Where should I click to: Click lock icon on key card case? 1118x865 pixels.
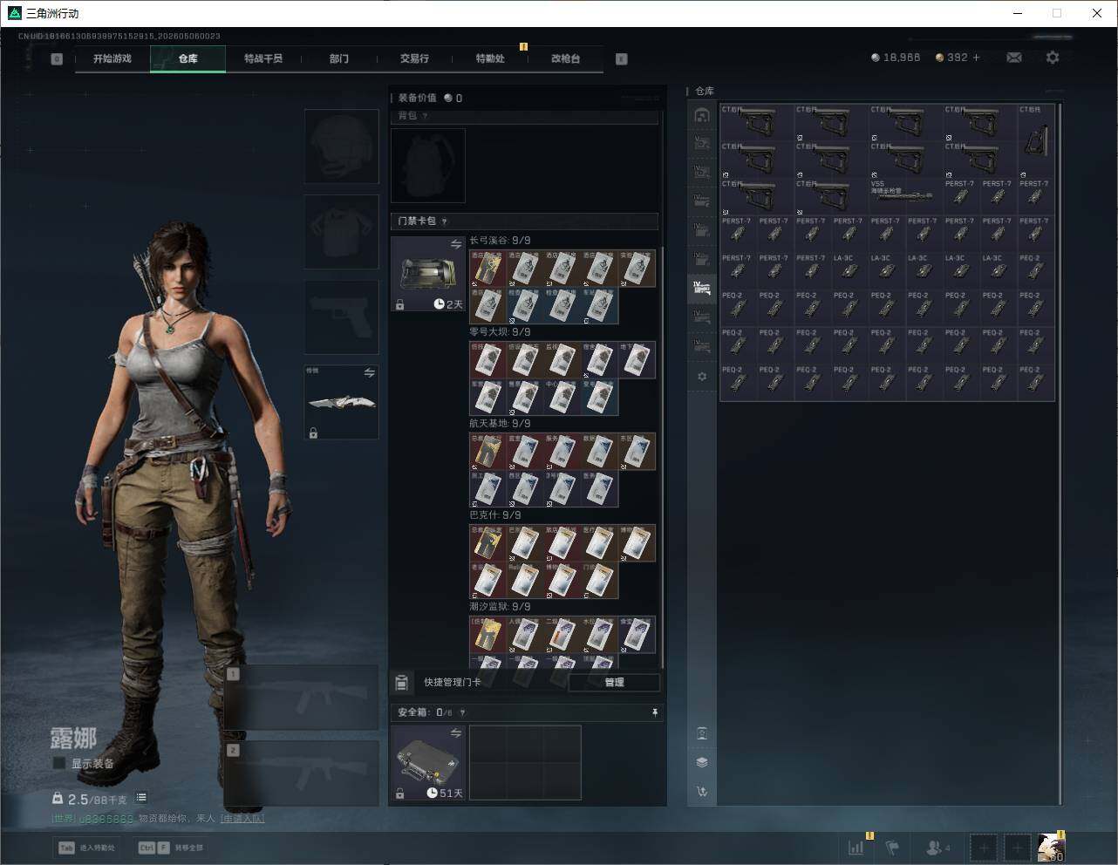[399, 305]
